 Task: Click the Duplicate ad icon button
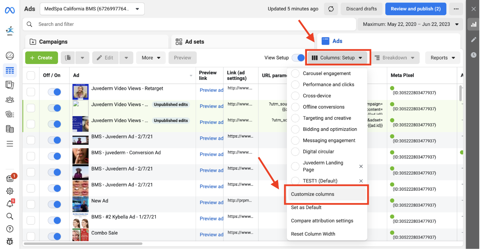pos(68,58)
